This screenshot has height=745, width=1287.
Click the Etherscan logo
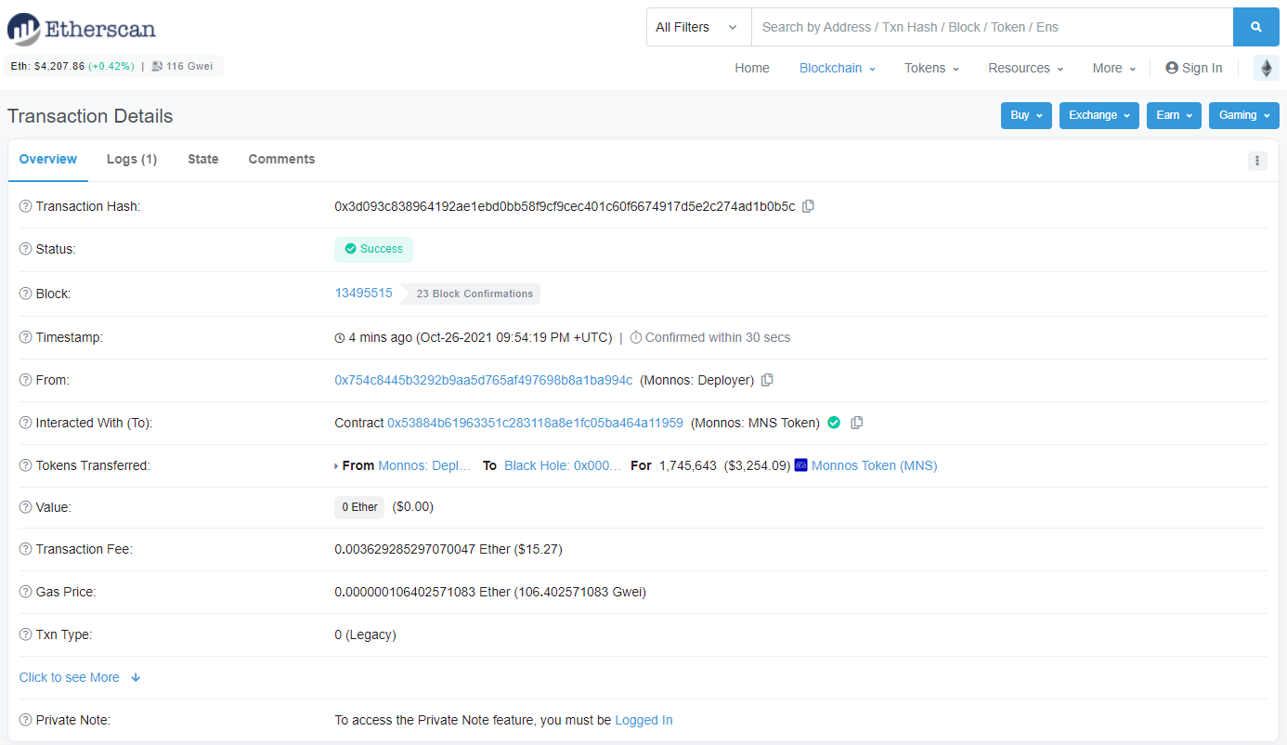coord(82,29)
